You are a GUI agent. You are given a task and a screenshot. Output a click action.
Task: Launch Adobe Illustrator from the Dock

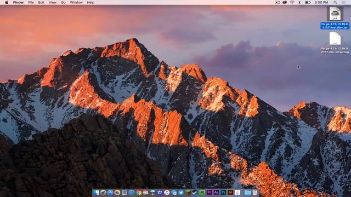pyautogui.click(x=230, y=192)
